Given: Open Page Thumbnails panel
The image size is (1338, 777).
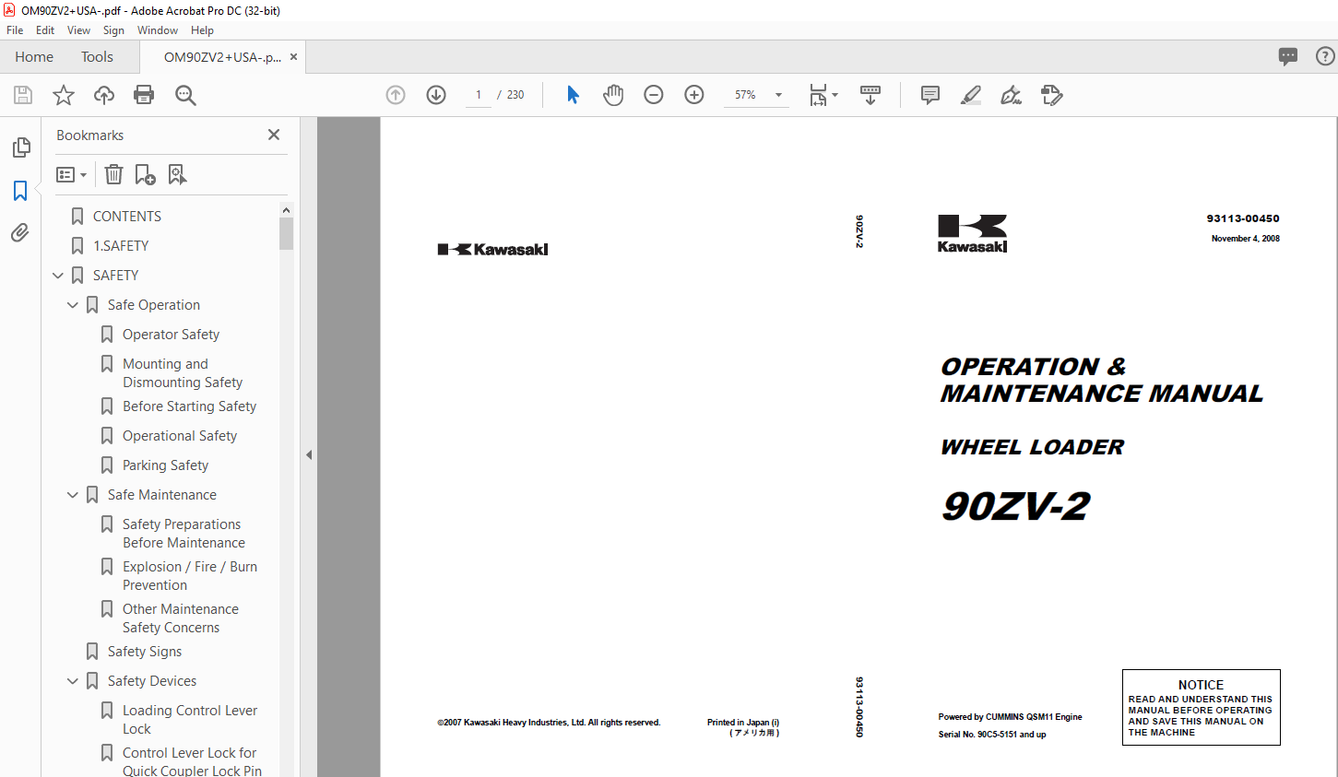Looking at the screenshot, I should pyautogui.click(x=20, y=147).
